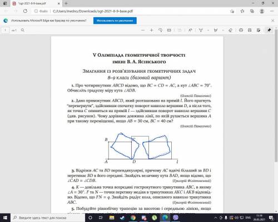Select the ogt-2021-8-9-base.pdf tab

(36, 3)
